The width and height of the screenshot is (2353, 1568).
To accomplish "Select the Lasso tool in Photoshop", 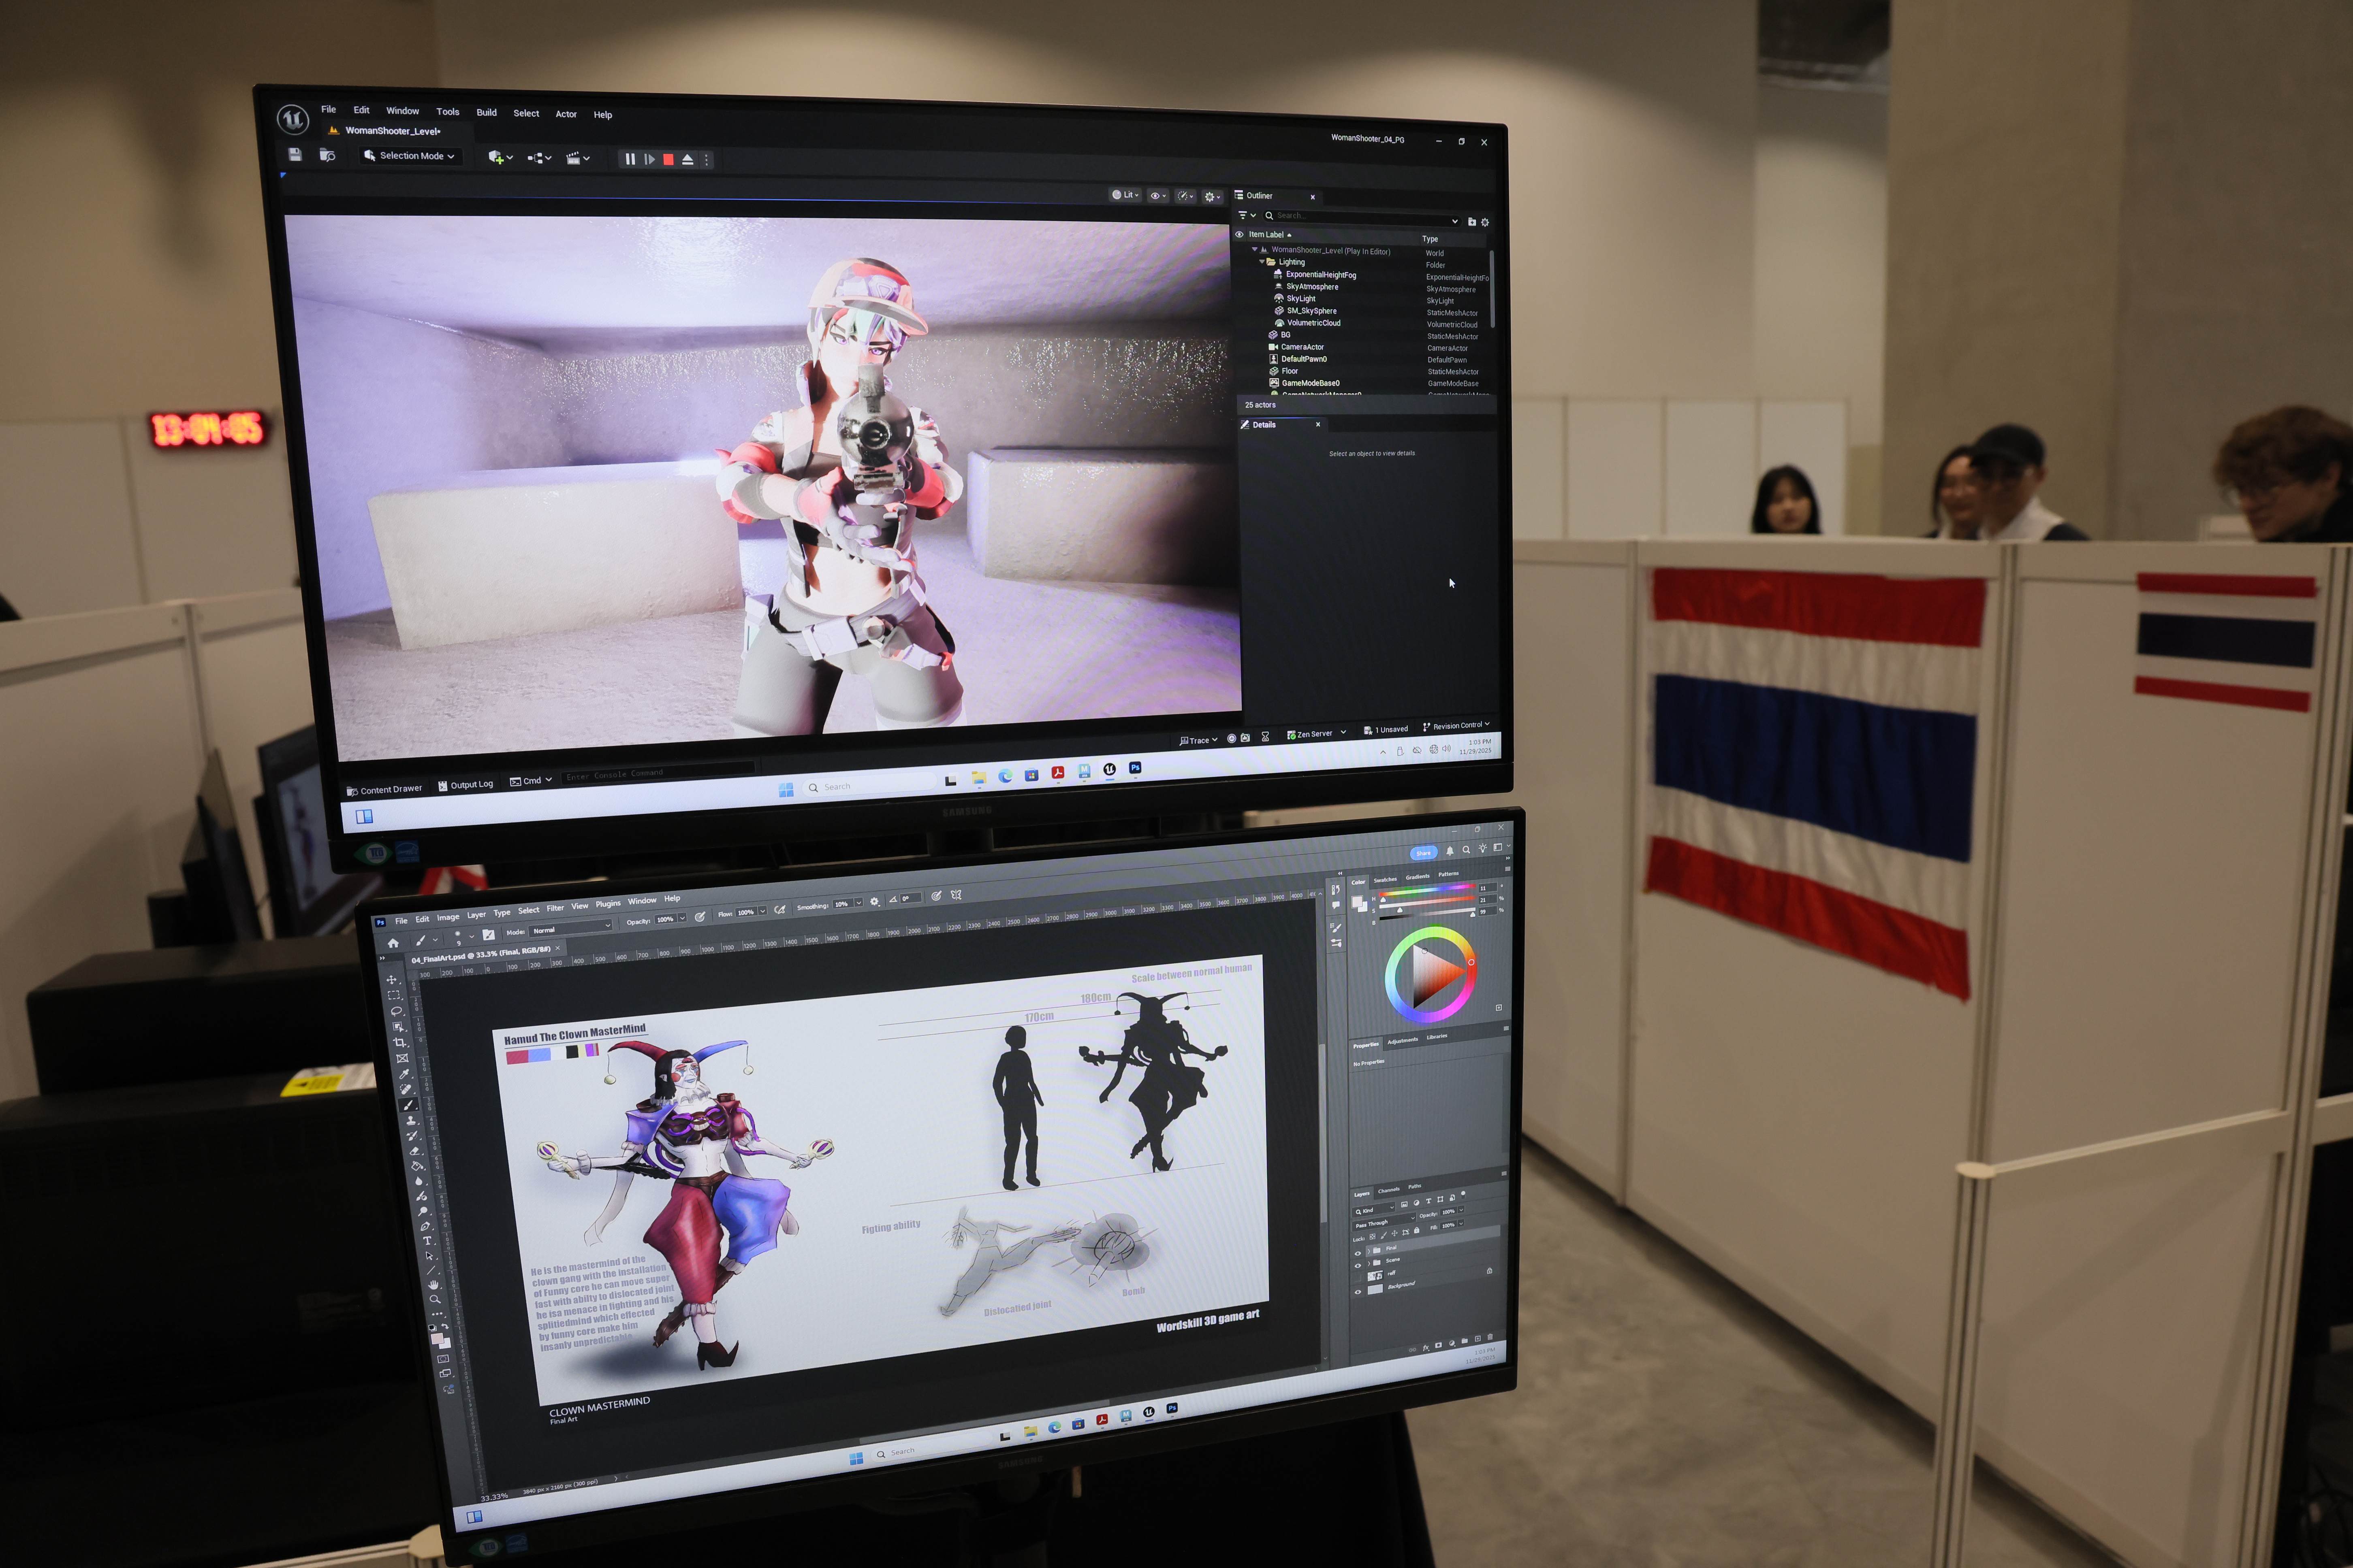I will [396, 1011].
